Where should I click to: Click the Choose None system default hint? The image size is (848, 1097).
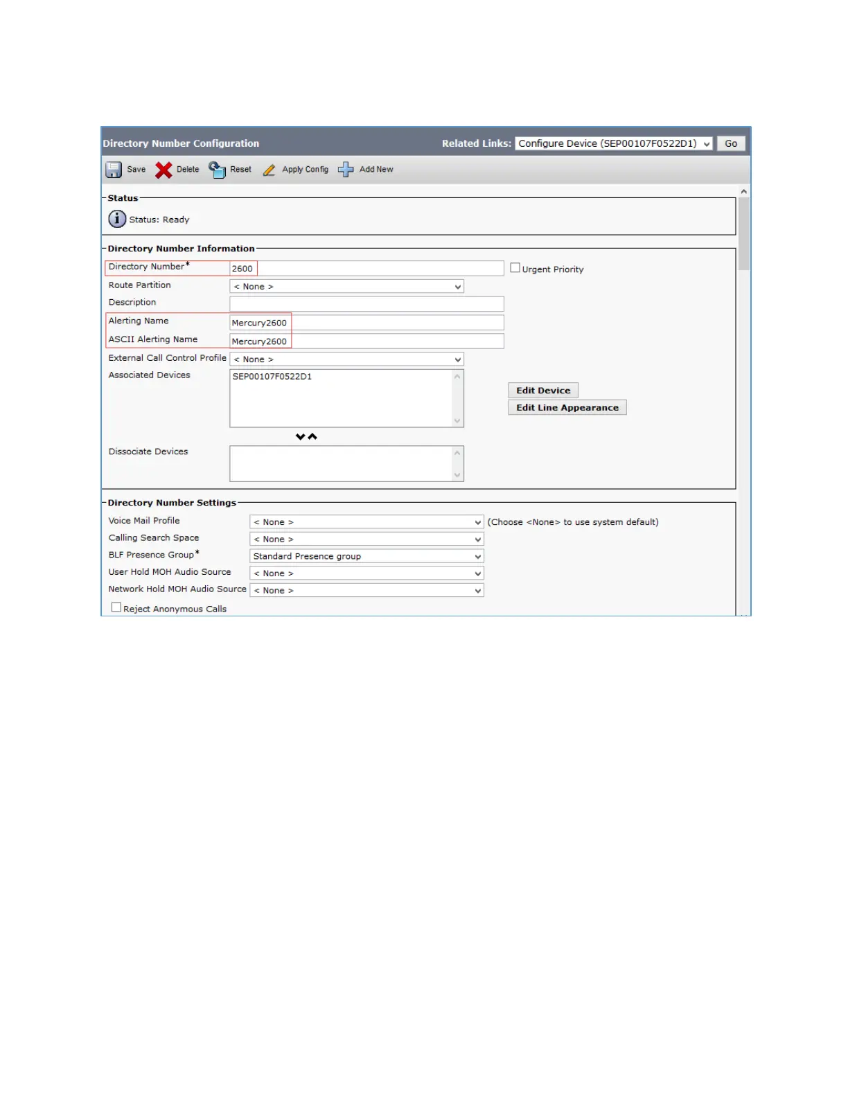[x=573, y=522]
